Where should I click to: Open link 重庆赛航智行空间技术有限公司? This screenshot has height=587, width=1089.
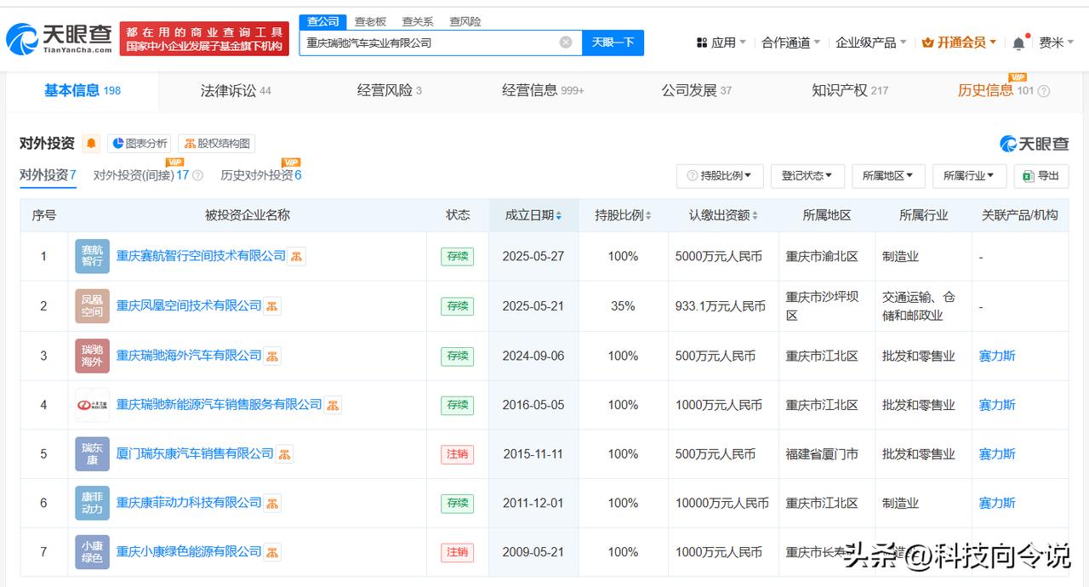tap(201, 256)
